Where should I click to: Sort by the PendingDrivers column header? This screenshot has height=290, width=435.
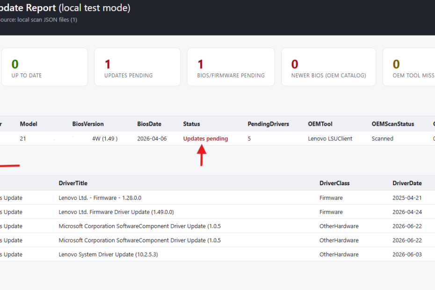[268, 124]
